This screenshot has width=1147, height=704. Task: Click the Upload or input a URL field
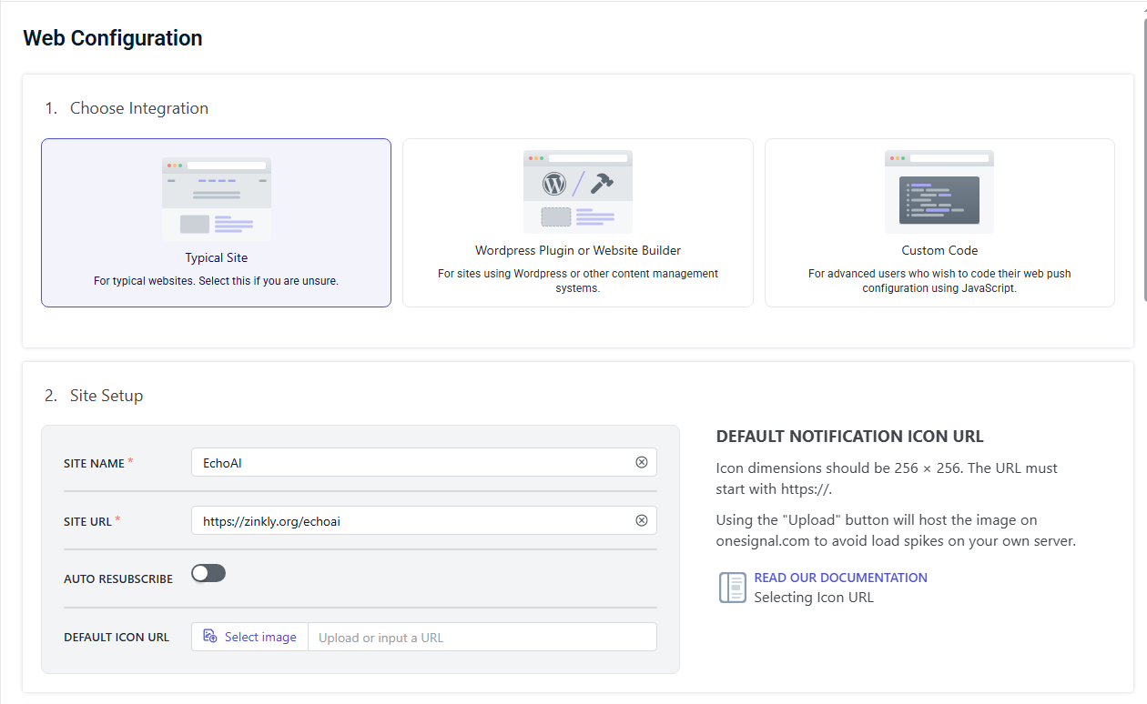click(x=482, y=637)
